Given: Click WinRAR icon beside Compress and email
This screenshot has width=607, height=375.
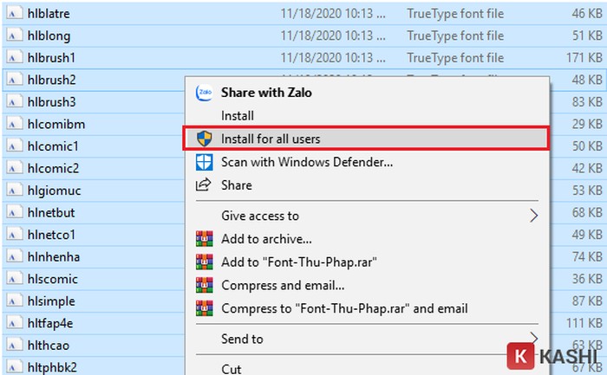Looking at the screenshot, I should click(205, 285).
